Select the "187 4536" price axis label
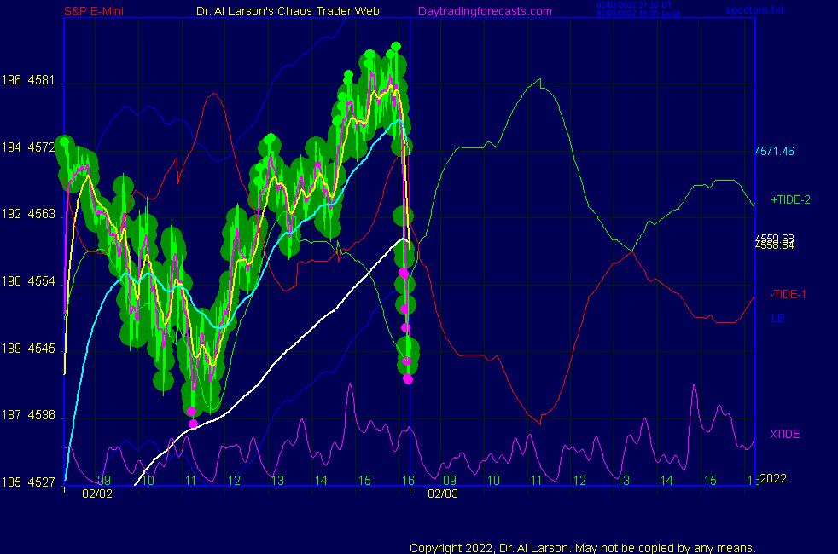Image resolution: width=838 pixels, height=554 pixels. [x=28, y=415]
